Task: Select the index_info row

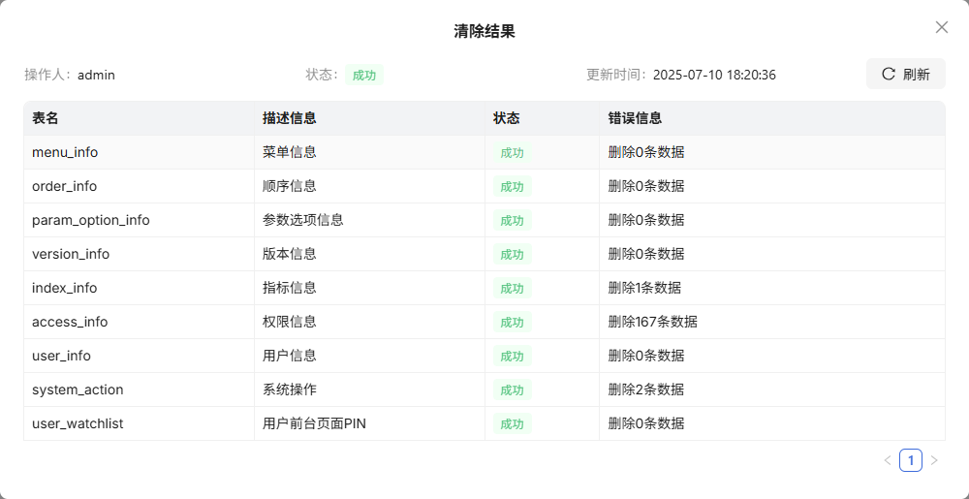Action: point(64,288)
